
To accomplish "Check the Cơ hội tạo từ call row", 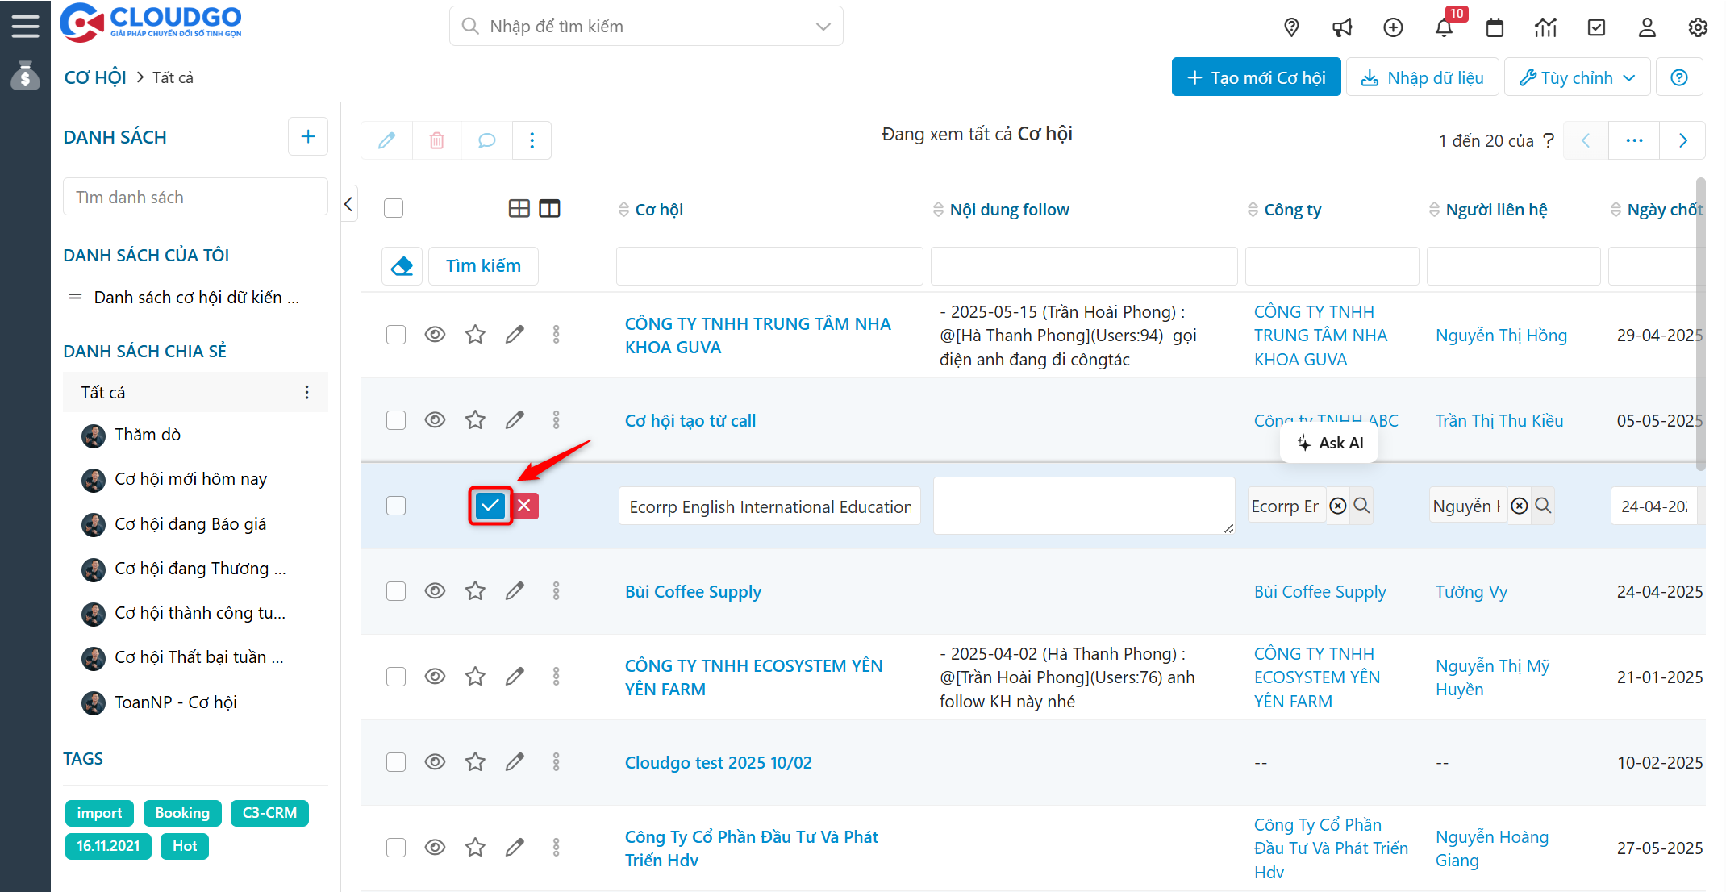I will coord(396,420).
